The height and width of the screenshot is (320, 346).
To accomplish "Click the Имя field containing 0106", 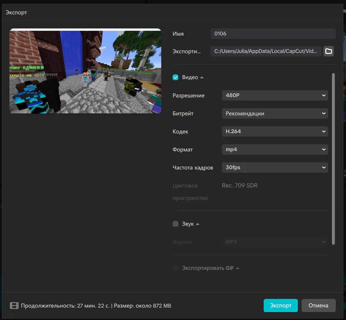I will point(273,33).
